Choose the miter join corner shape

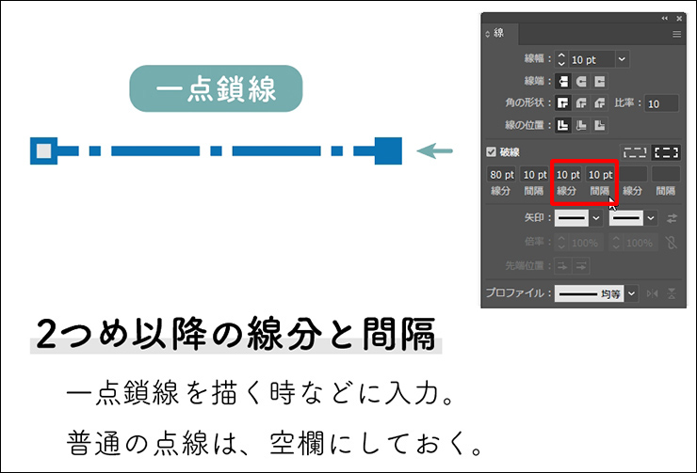tap(563, 103)
